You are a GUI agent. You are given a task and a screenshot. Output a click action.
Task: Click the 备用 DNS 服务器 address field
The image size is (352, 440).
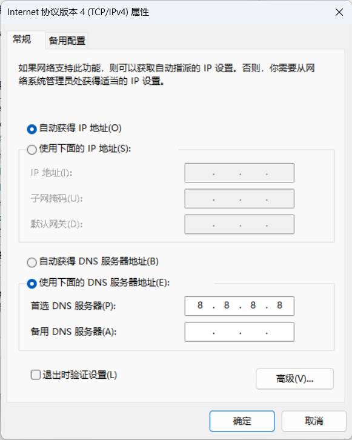point(239,332)
